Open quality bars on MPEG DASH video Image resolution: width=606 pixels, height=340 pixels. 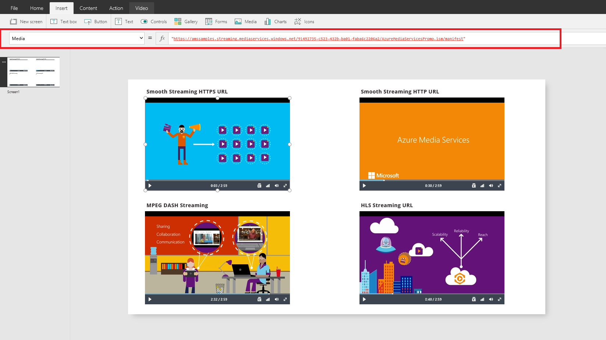click(x=268, y=300)
